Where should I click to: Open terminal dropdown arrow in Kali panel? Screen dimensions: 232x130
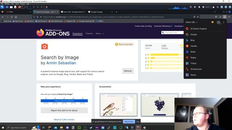(x=26, y=7)
